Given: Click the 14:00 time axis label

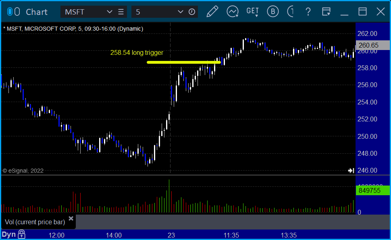Looking at the screenshot, I should click(x=114, y=235).
